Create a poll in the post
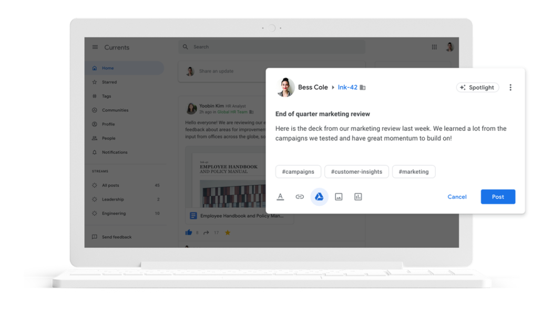Screen dimensions: 552x315 [358, 196]
